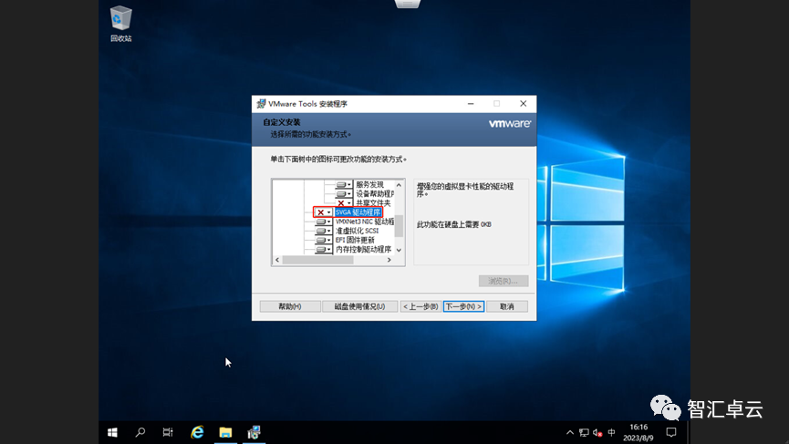Image resolution: width=789 pixels, height=444 pixels.
Task: Select the 服务发现 feature row
Action: tap(369, 184)
